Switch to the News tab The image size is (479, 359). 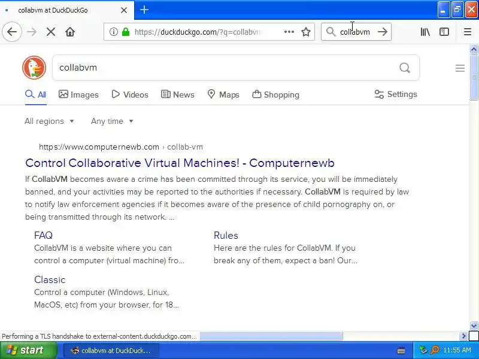[x=177, y=95]
